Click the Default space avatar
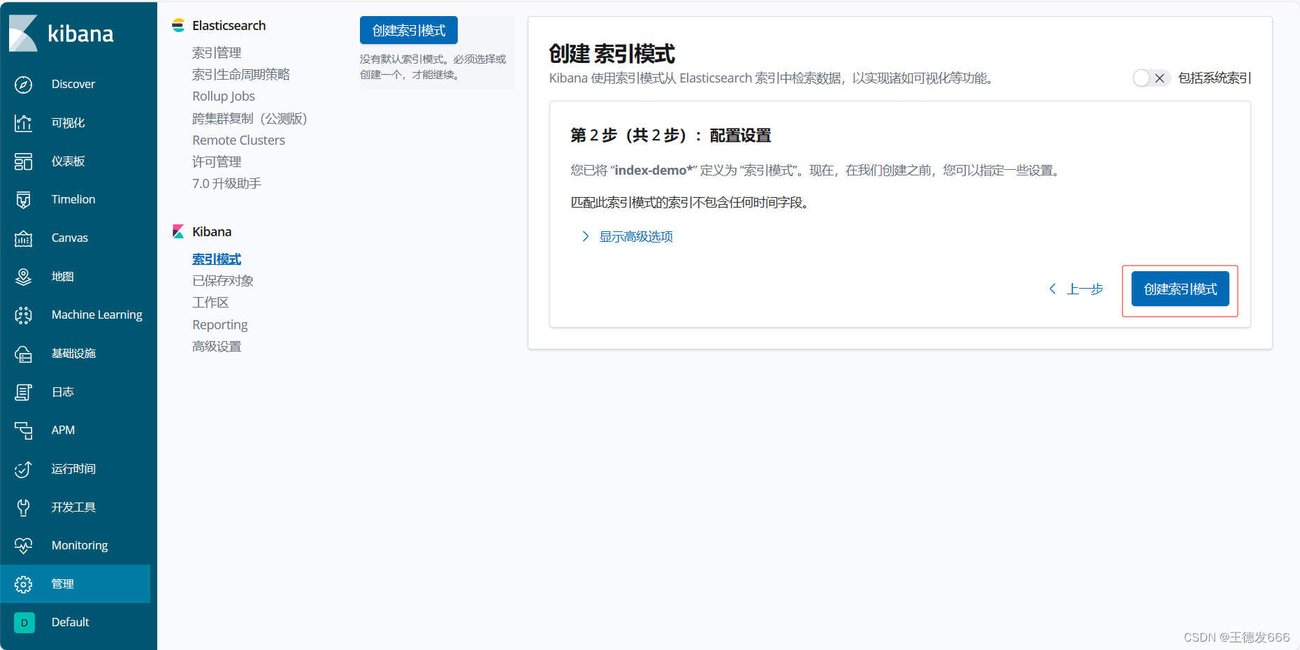This screenshot has width=1300, height=650. (x=24, y=623)
